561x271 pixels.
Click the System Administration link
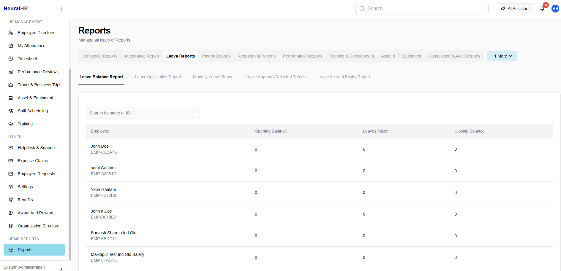[24, 267]
